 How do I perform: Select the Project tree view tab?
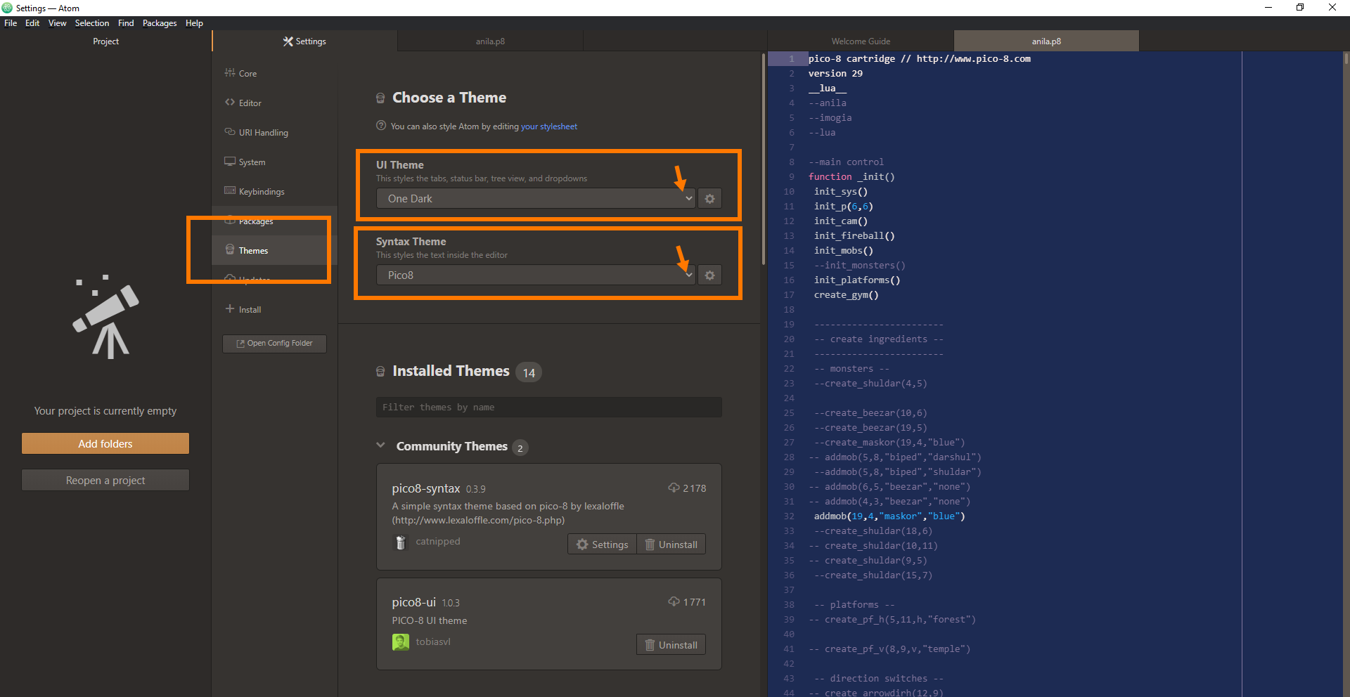coord(105,41)
